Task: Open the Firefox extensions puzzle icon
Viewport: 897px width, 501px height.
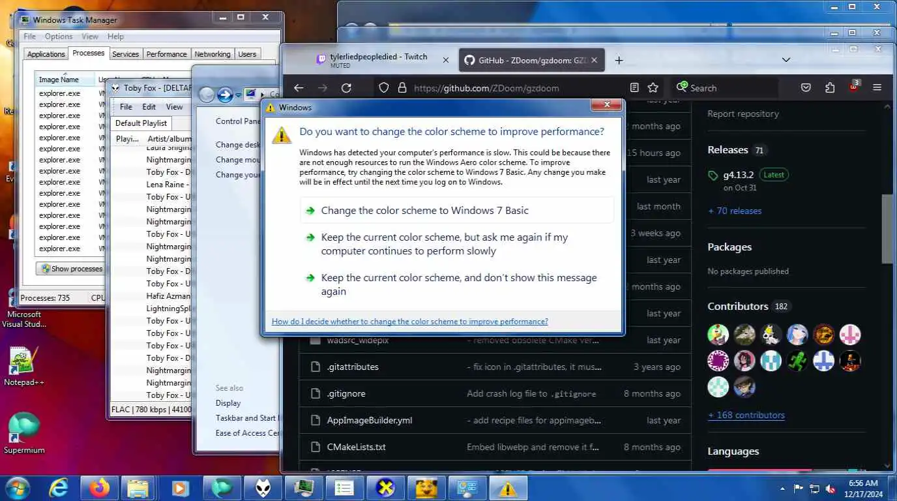Action: click(x=830, y=87)
